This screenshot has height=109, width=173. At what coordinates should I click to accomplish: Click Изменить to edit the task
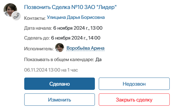pos(60,100)
